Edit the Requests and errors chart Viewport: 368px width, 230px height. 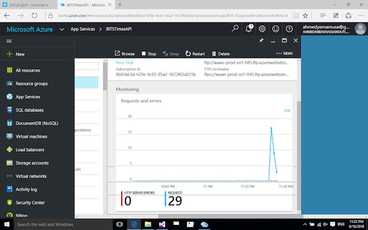pos(287,110)
